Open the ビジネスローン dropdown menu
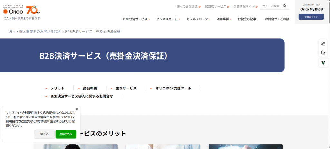Screen dimensions: 330x149 [198, 19]
